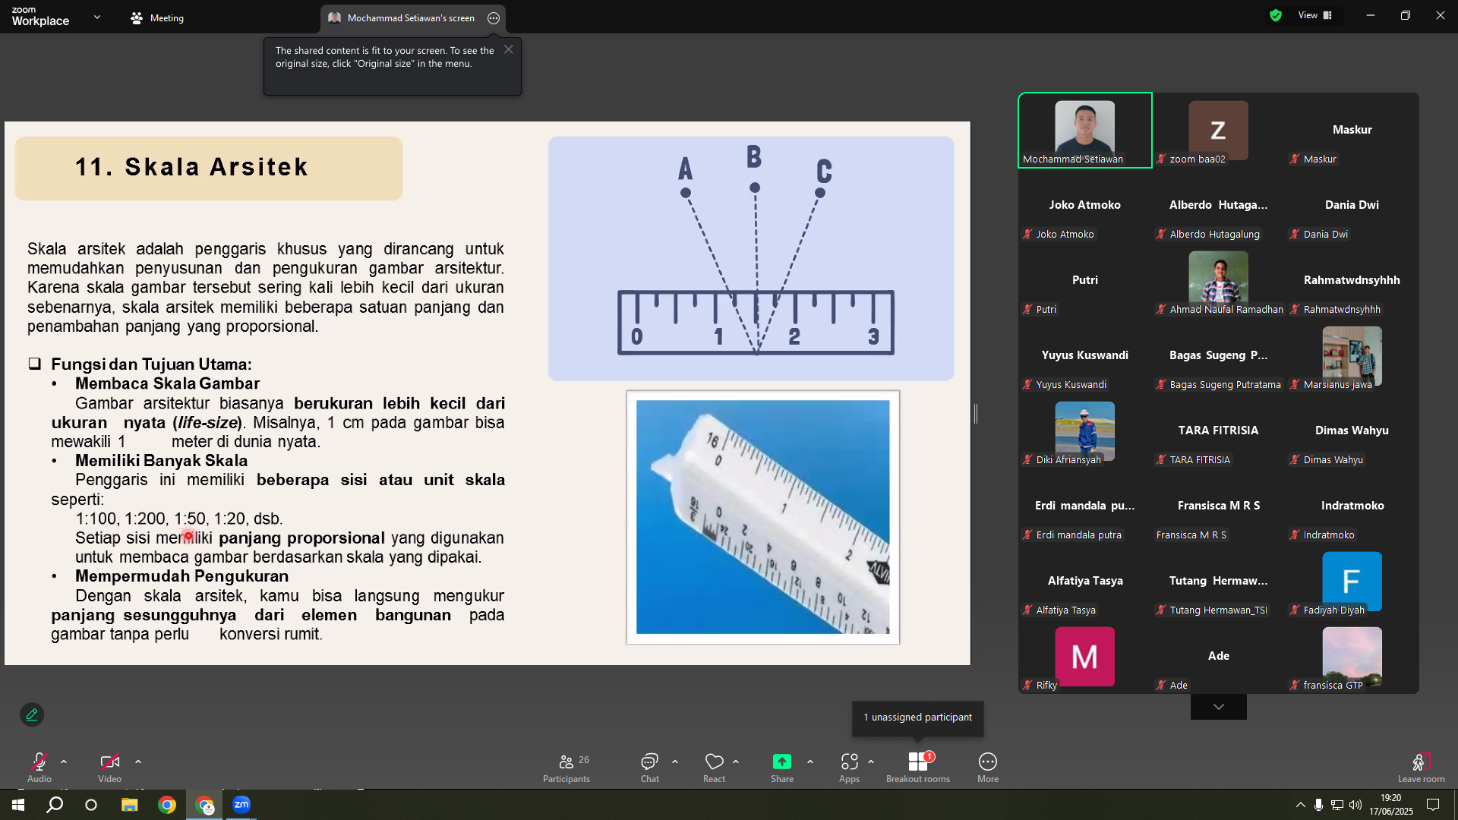The width and height of the screenshot is (1458, 820).
Task: Open screen share options ellipsis menu
Action: [494, 18]
